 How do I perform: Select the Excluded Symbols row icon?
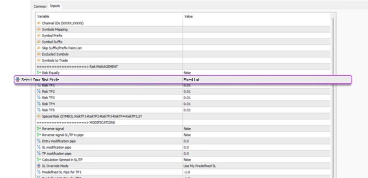(x=39, y=54)
